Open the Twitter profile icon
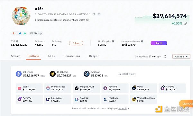Viewport: 193px width, 116px height. pyautogui.click(x=20, y=33)
